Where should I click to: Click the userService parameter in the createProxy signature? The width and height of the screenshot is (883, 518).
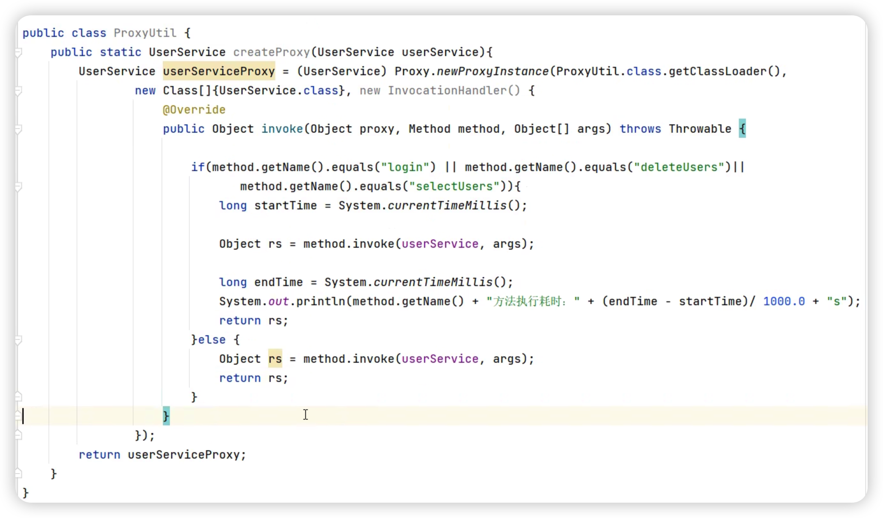440,52
